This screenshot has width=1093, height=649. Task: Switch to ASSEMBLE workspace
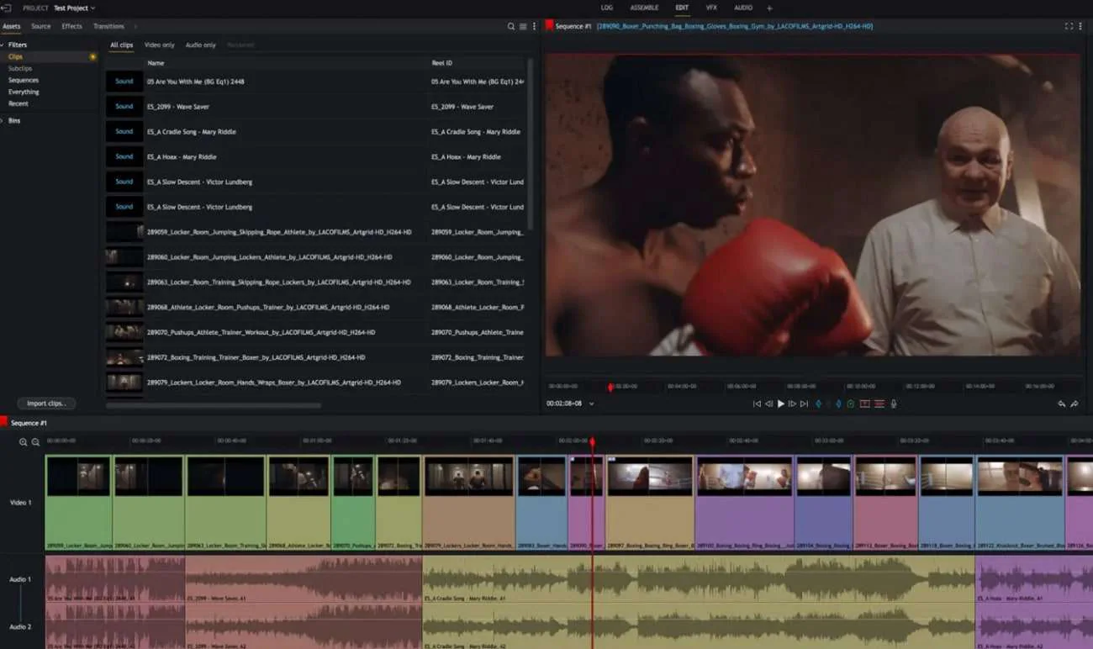[x=645, y=8]
